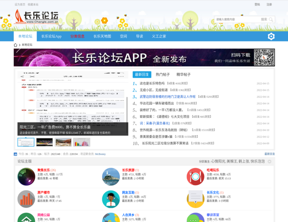Viewport: 288px width, 222px height.
Task: Click the QR code in app banner
Action: coord(264,57)
